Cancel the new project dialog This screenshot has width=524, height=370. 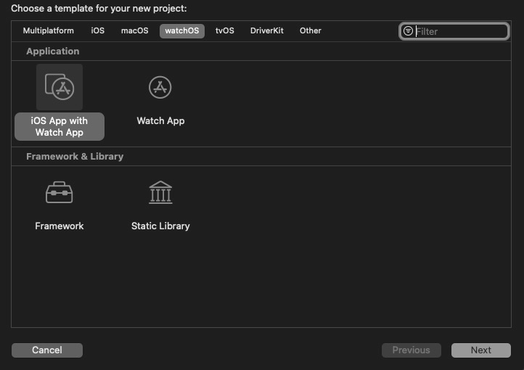point(47,350)
